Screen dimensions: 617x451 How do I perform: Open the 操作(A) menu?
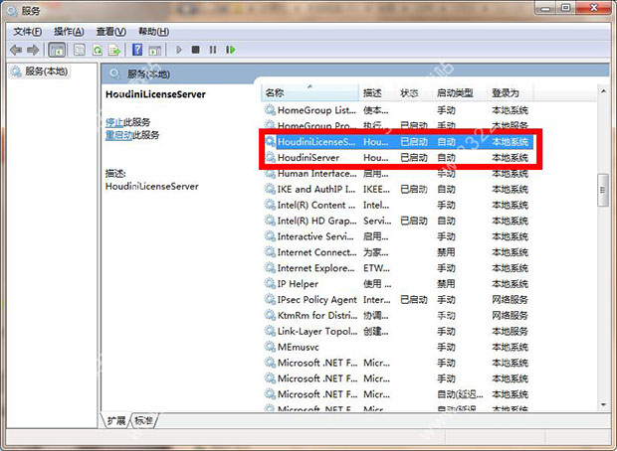coord(69,32)
